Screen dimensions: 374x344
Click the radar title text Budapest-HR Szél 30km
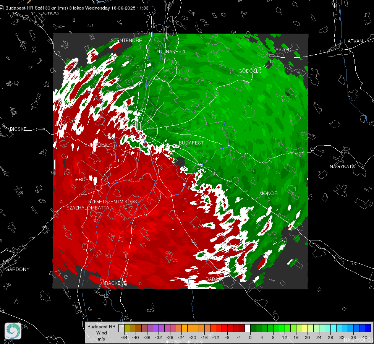(x=31, y=8)
